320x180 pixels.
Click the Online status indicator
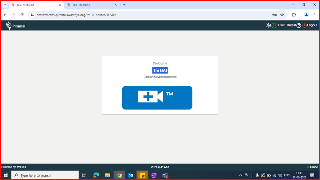313,167
